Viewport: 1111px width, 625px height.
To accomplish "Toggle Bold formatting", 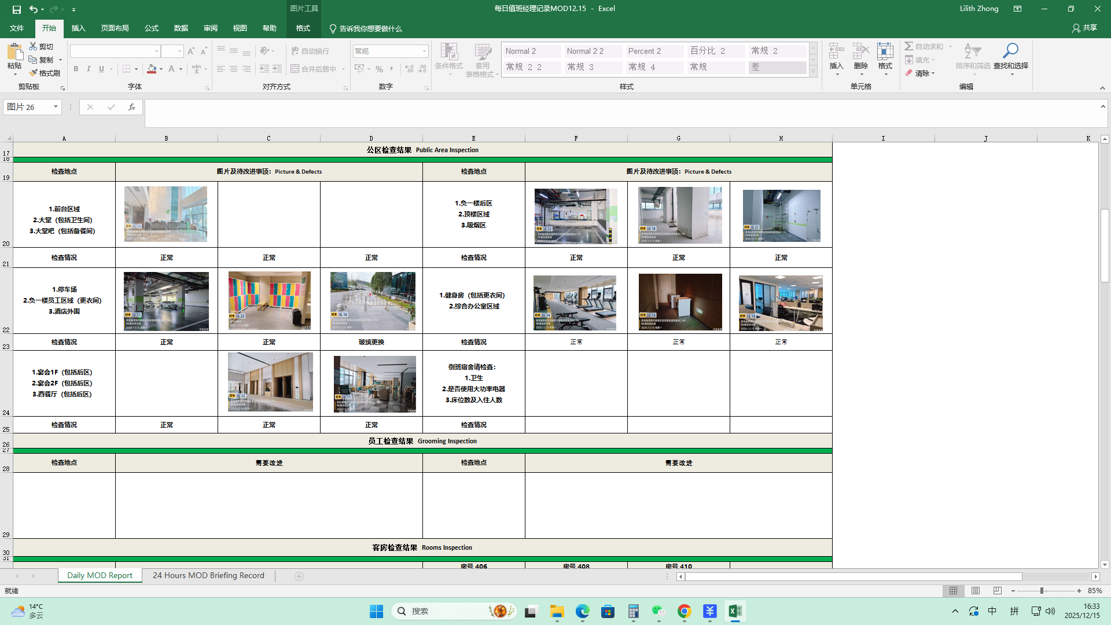I will click(x=76, y=69).
